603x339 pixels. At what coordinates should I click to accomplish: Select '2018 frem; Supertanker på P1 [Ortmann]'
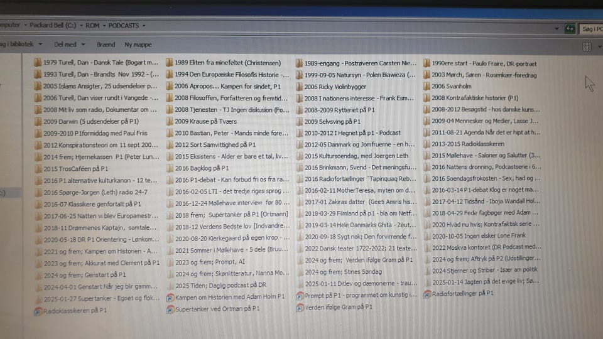(227, 215)
